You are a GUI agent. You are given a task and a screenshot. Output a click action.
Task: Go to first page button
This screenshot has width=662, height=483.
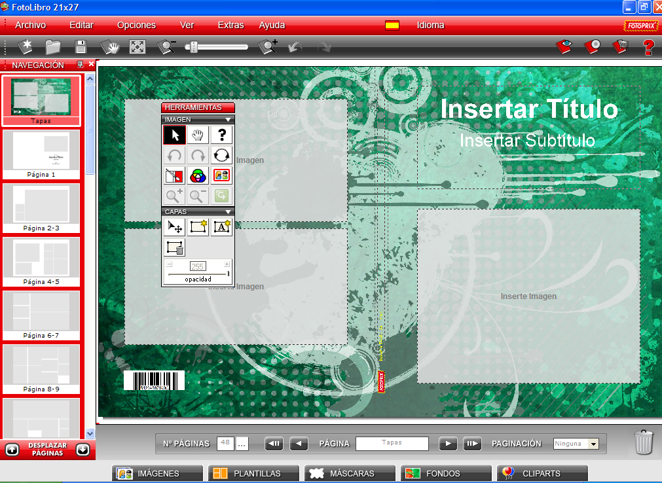coord(274,444)
